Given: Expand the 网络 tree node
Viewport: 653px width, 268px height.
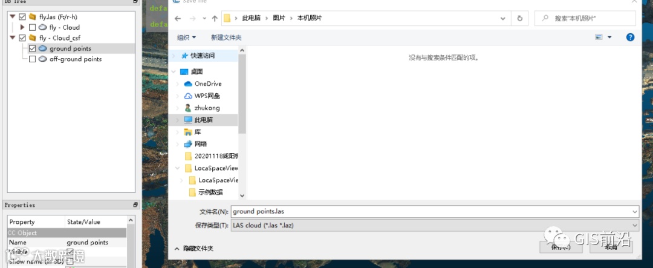Looking at the screenshot, I should pos(178,144).
